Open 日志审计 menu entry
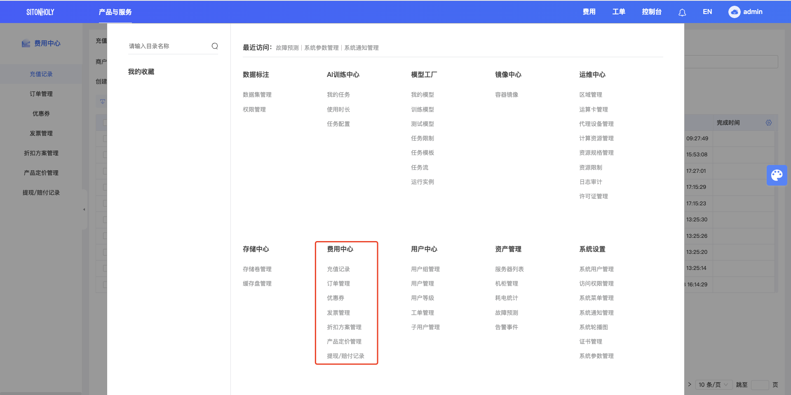Image resolution: width=791 pixels, height=395 pixels. 591,182
